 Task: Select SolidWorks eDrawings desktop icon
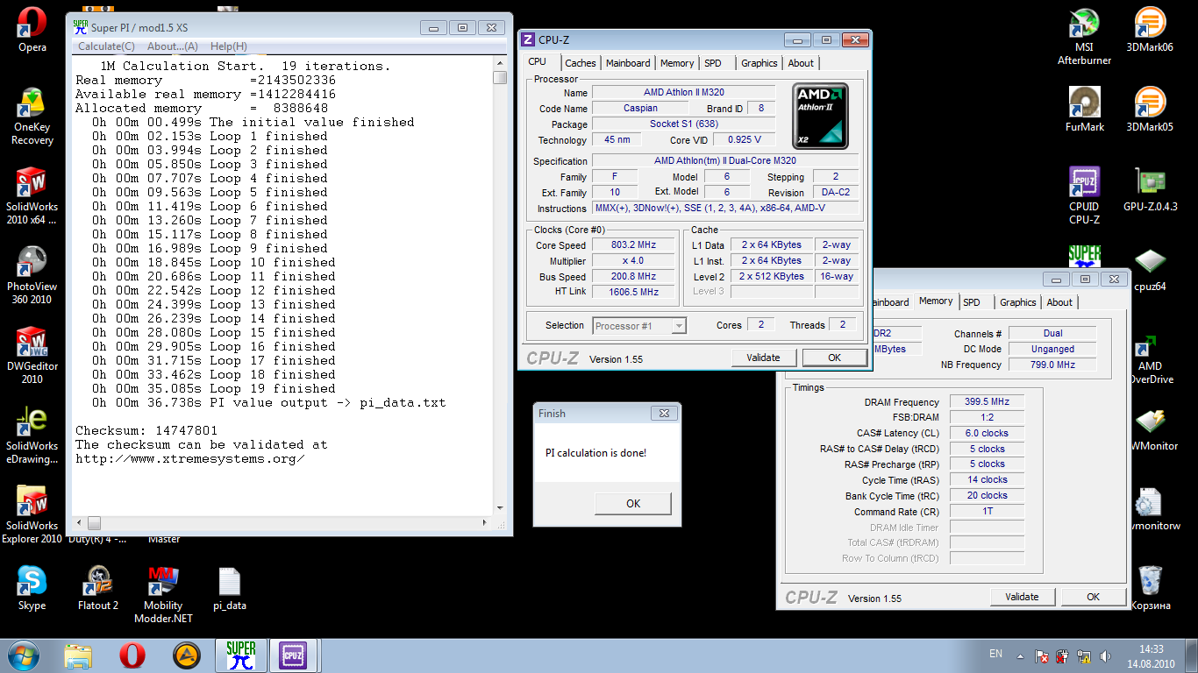tap(32, 436)
